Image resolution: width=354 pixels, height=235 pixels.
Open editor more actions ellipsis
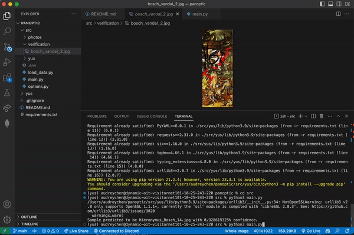pyautogui.click(x=346, y=14)
